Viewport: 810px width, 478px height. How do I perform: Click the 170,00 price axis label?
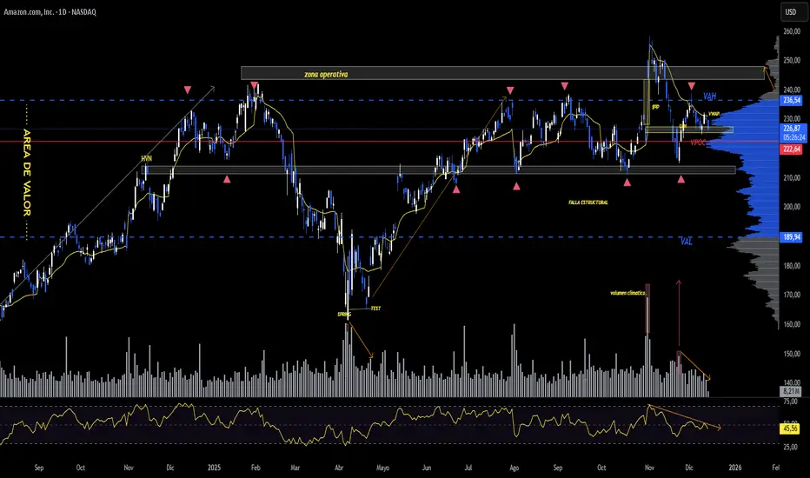pos(792,295)
